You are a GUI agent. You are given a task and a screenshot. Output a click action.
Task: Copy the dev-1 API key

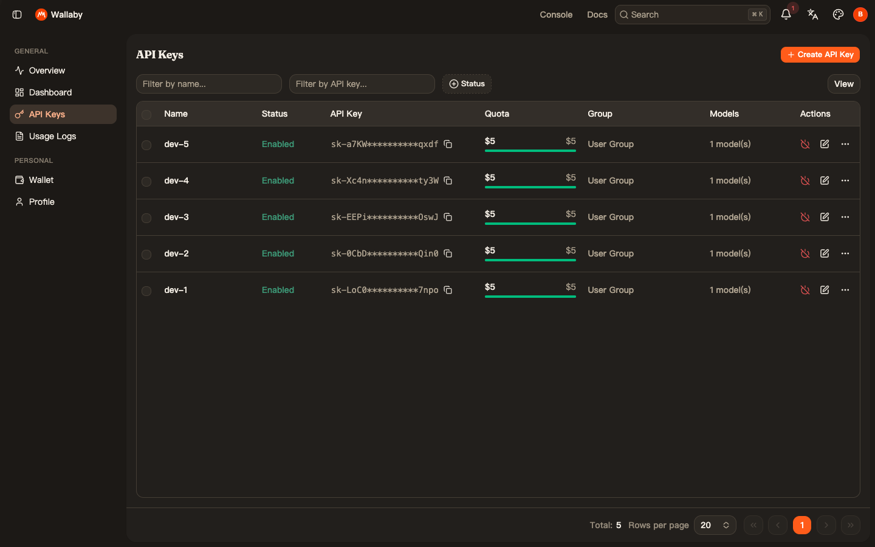pyautogui.click(x=448, y=290)
